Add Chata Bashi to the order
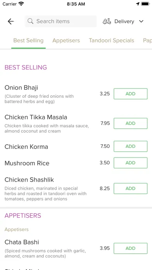Viewport: 152px width, 270px height. [x=131, y=248]
